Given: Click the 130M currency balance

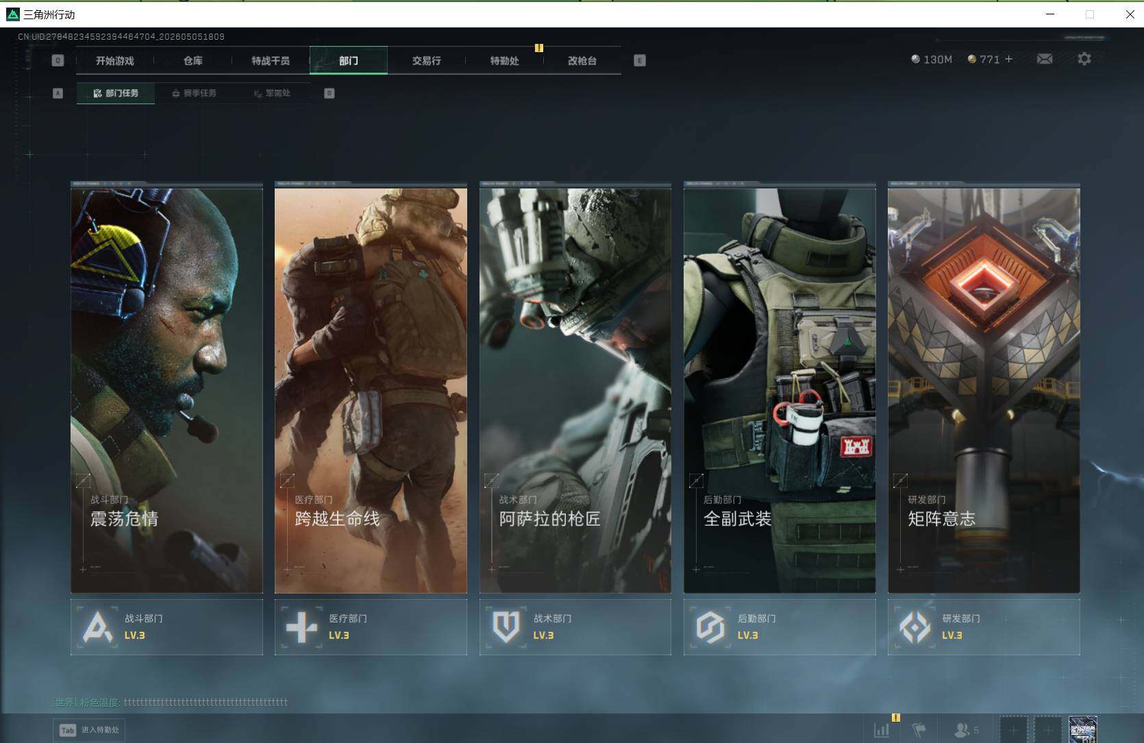Looking at the screenshot, I should [x=932, y=60].
